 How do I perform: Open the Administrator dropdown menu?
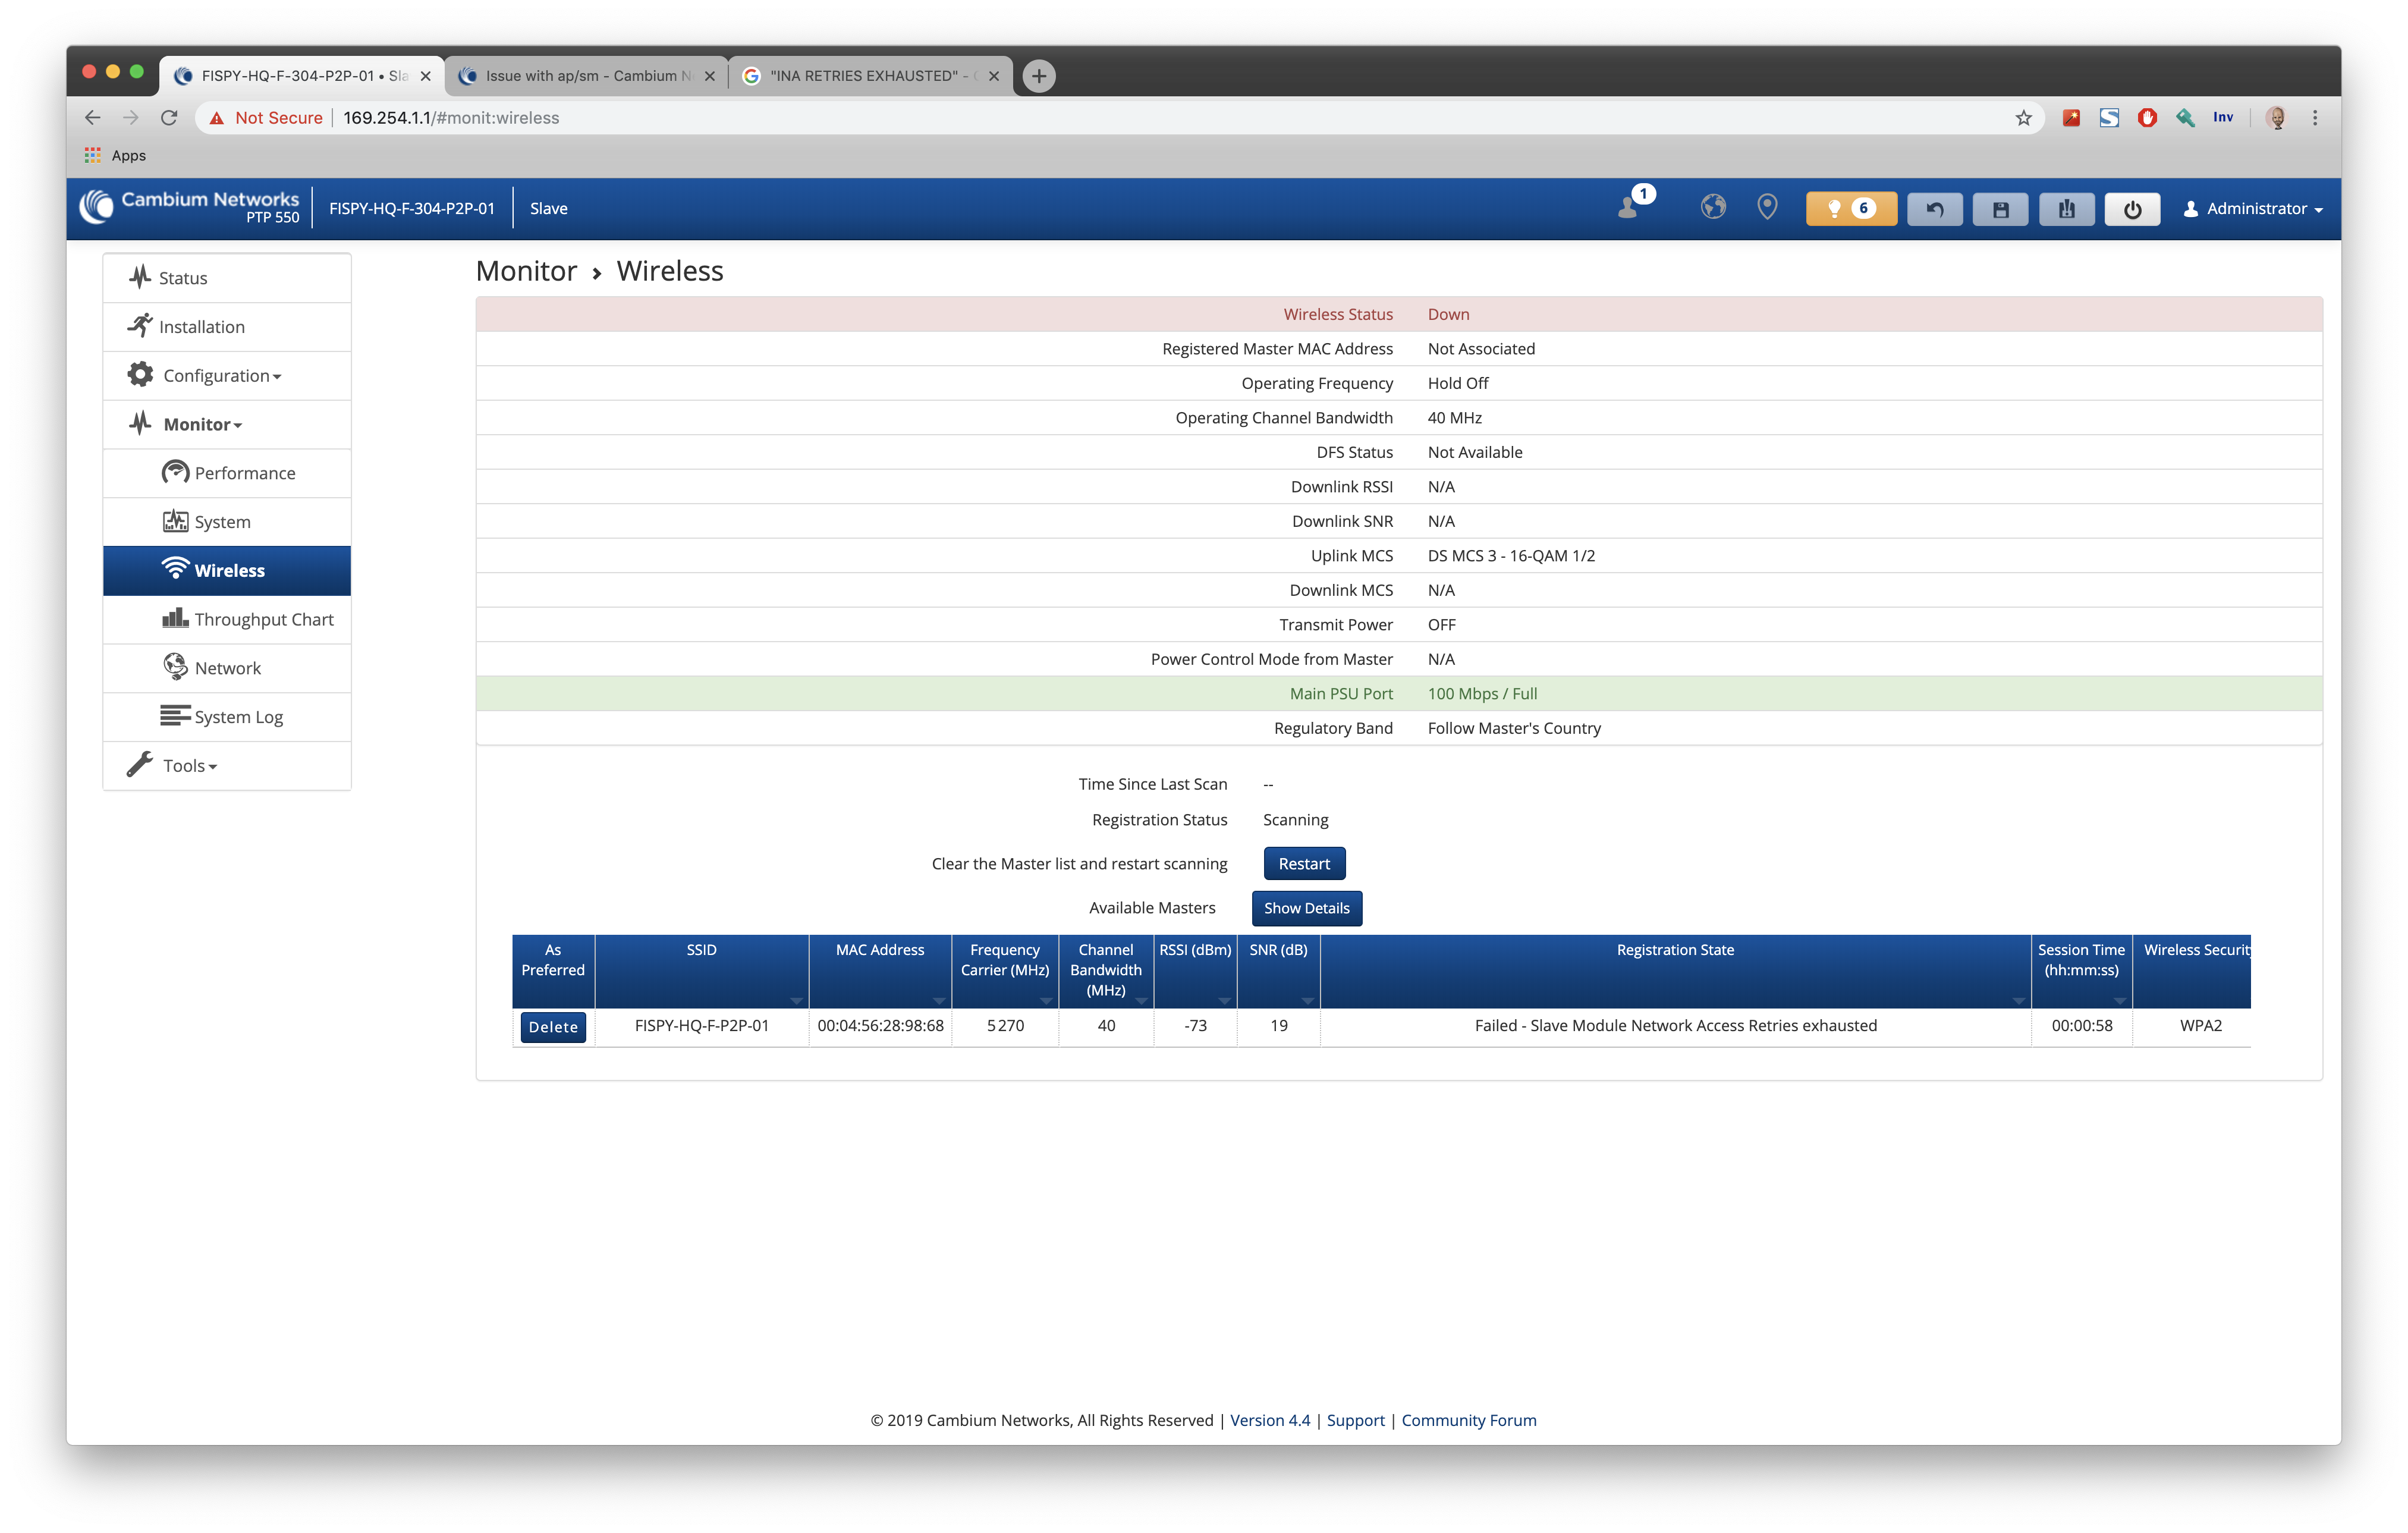2253,209
